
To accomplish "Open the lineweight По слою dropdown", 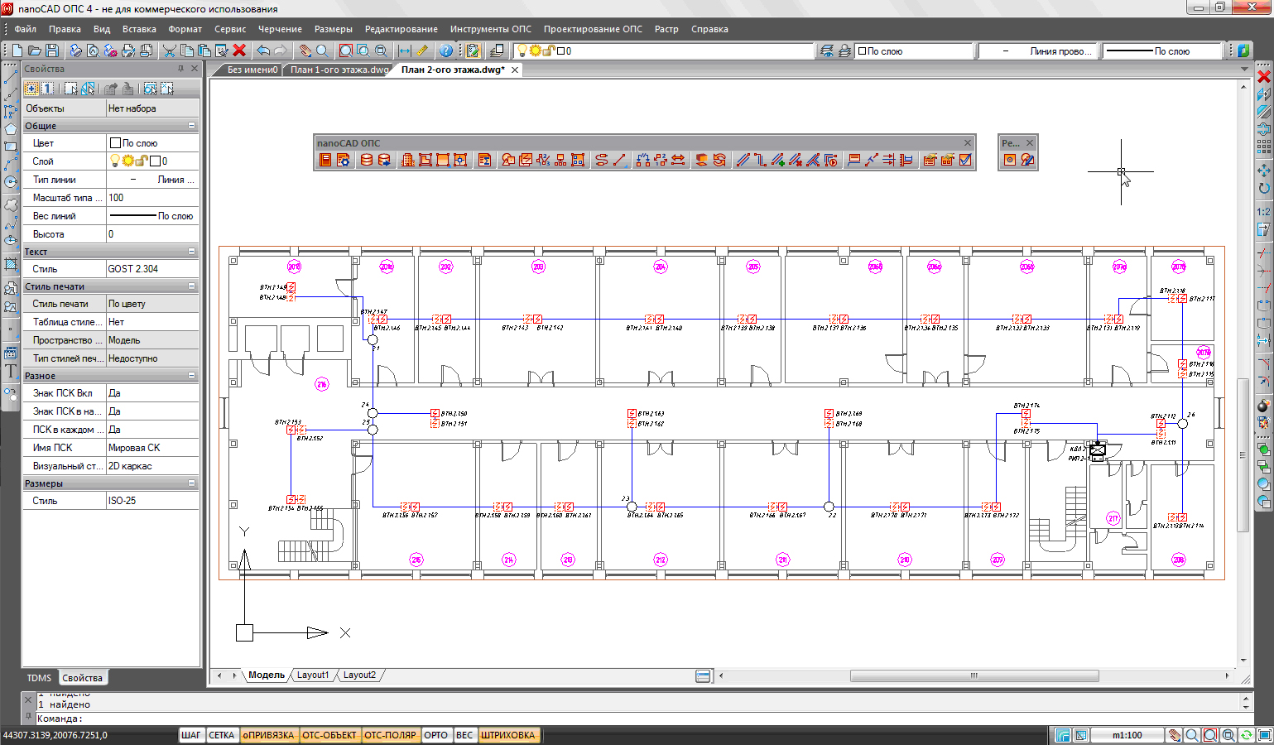I will (1162, 50).
